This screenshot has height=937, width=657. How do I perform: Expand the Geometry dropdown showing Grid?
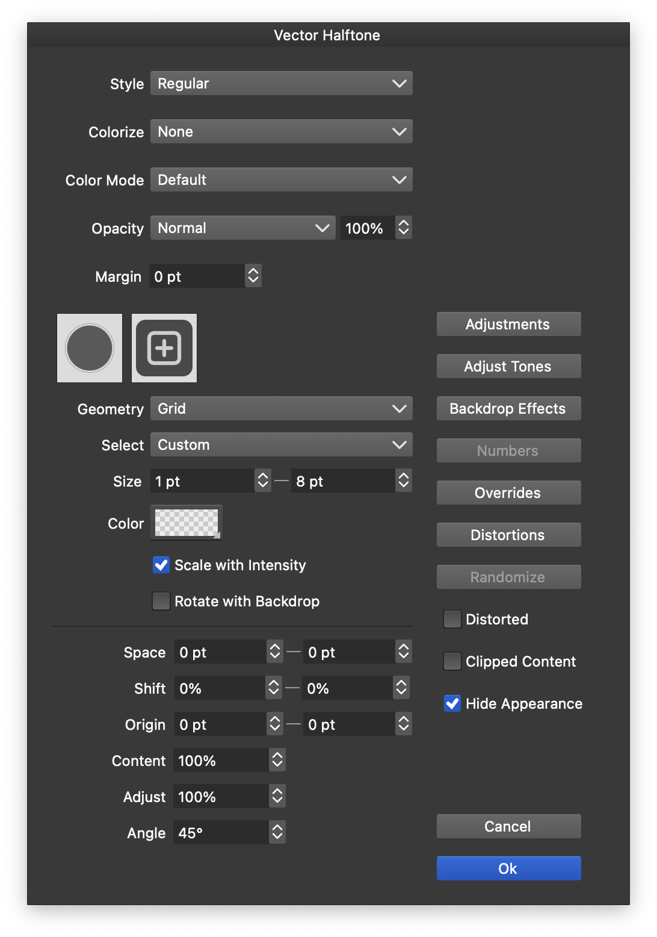pos(281,408)
